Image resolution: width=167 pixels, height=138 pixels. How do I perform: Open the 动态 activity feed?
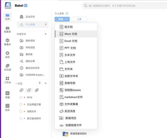7,55
